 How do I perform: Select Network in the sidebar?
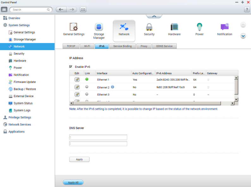(27, 46)
